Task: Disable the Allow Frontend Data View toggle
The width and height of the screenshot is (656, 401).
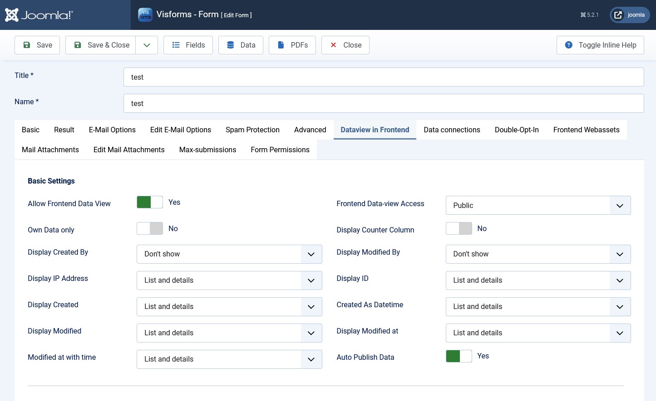Action: 150,202
